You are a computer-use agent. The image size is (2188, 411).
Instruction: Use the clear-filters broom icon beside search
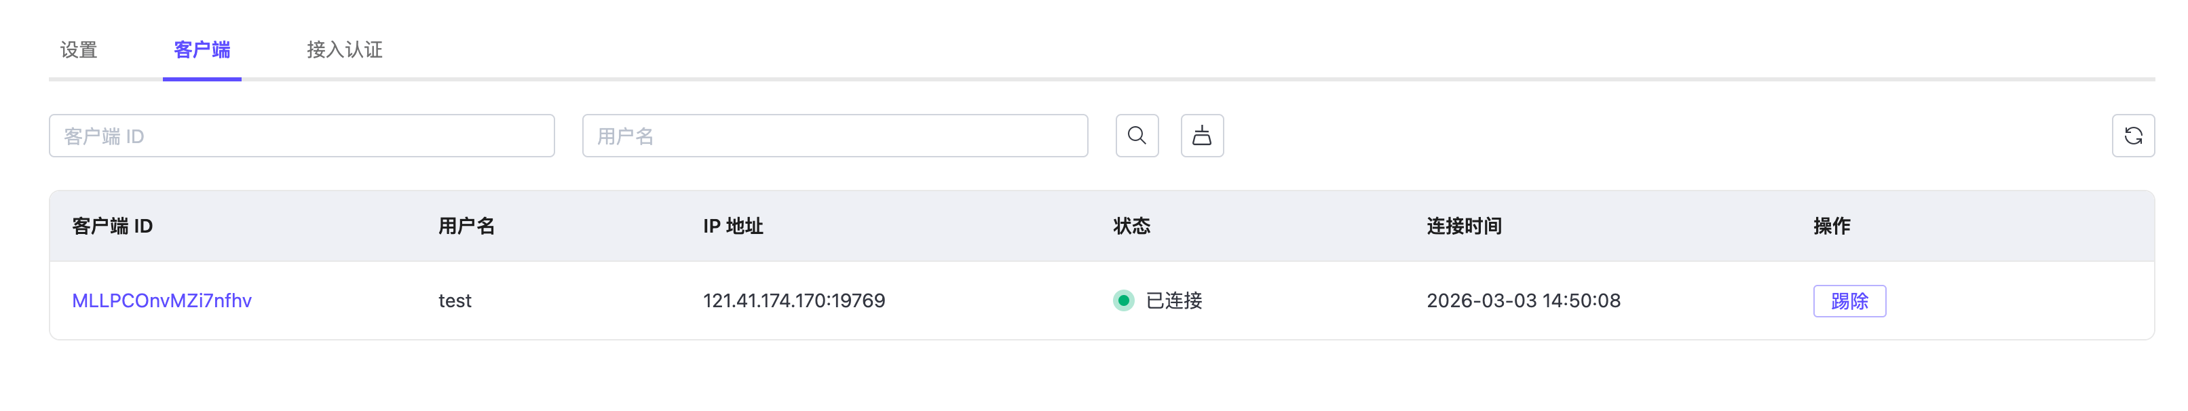1203,135
